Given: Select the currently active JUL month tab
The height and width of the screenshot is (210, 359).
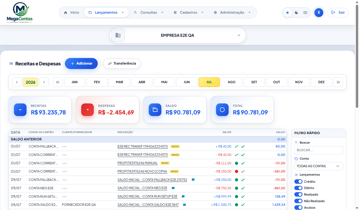Looking at the screenshot, I should point(209,82).
